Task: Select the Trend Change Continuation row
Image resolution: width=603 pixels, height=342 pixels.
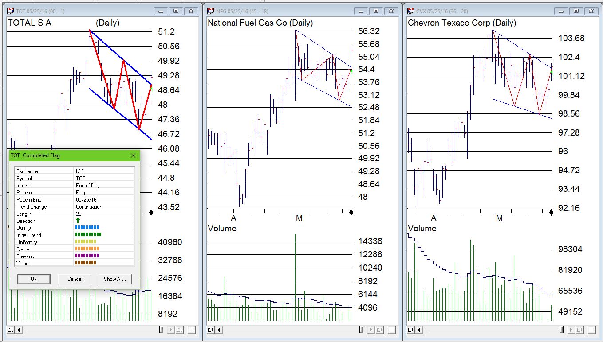Action: (75, 207)
